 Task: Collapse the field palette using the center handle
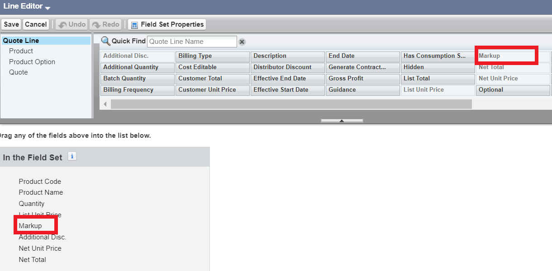(342, 121)
